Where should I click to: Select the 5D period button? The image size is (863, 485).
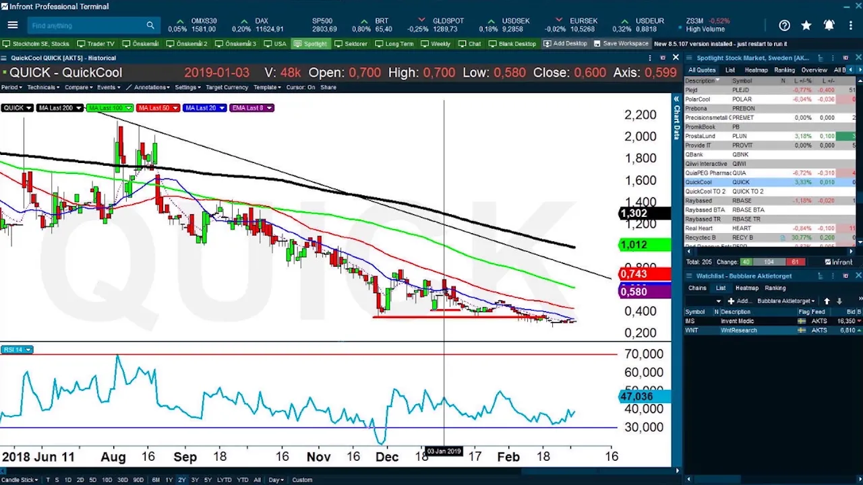[x=94, y=480]
